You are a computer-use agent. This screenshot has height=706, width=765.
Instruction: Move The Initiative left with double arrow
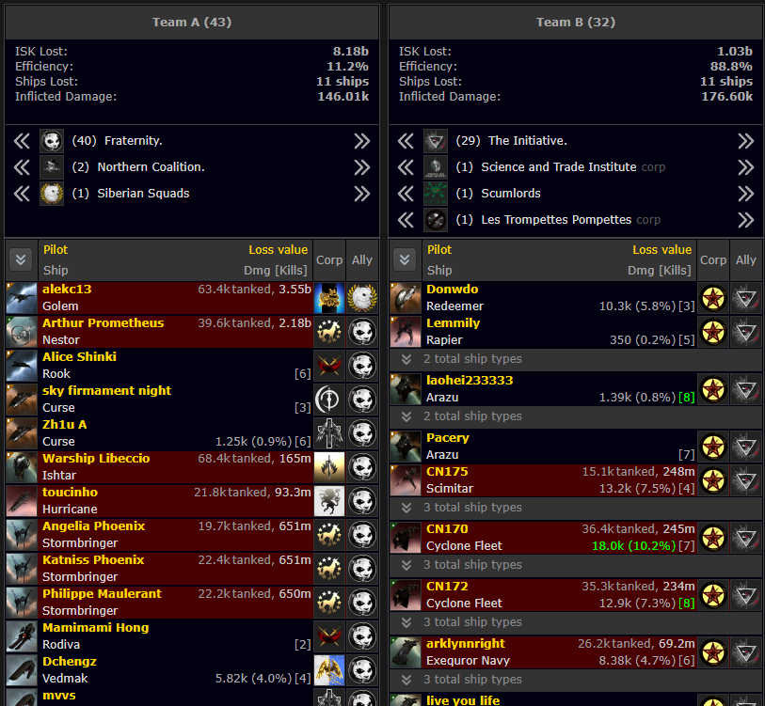(x=406, y=141)
